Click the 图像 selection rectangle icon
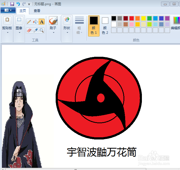 pyautogui.click(x=19, y=20)
